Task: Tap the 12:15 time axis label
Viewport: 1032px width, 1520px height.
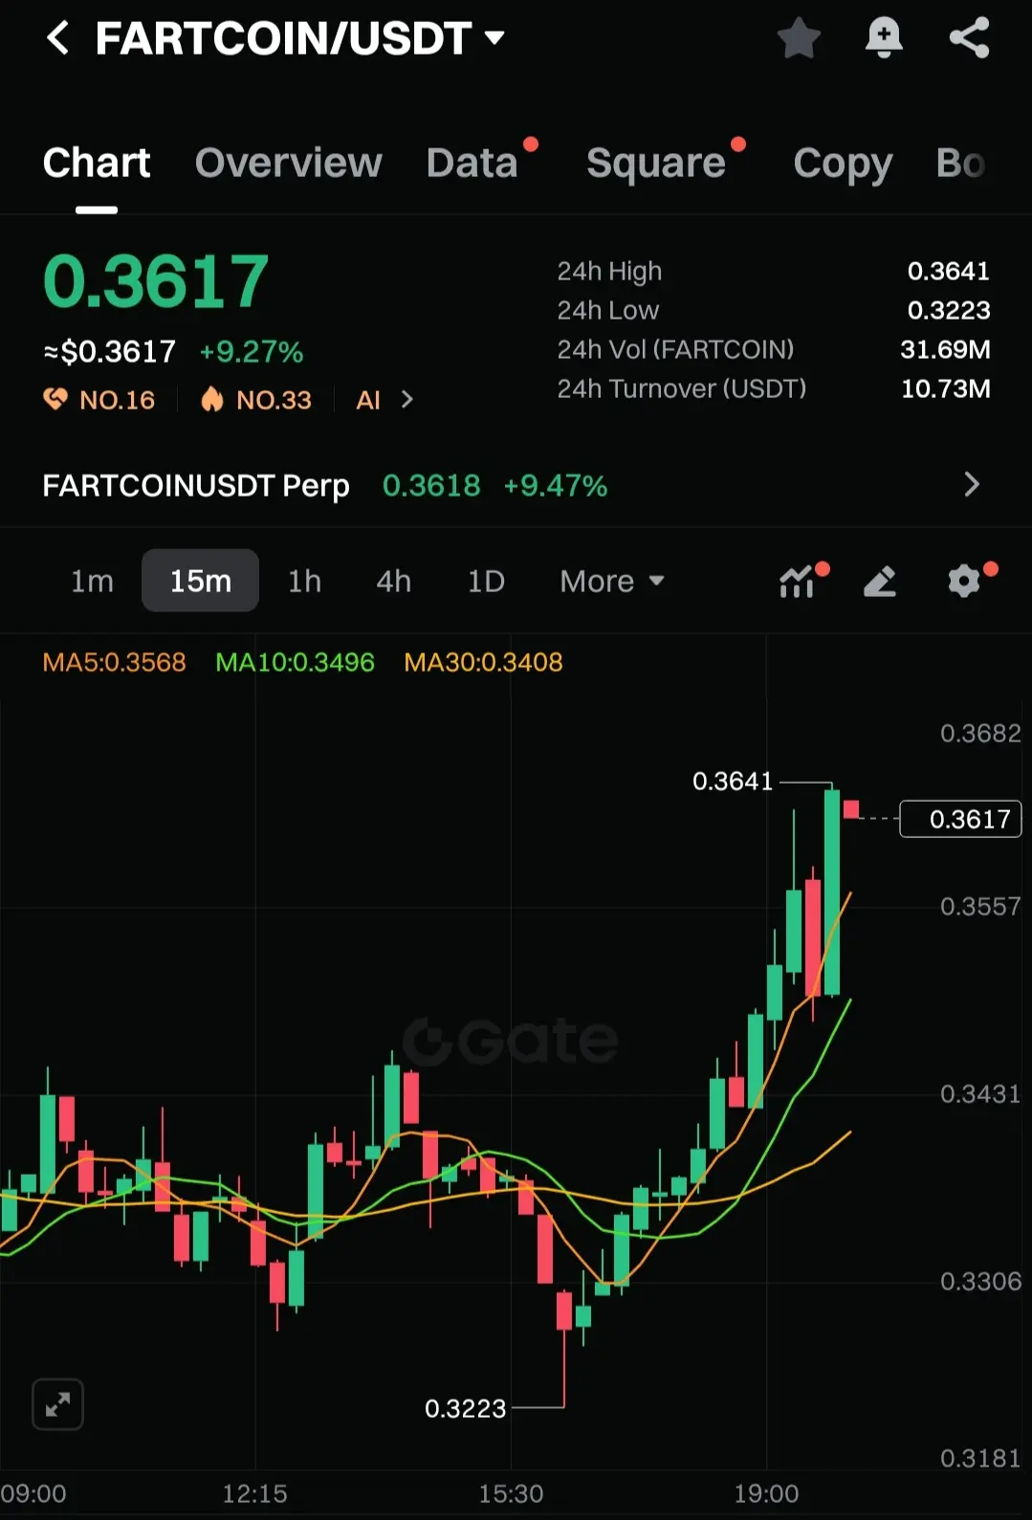Action: point(254,1494)
